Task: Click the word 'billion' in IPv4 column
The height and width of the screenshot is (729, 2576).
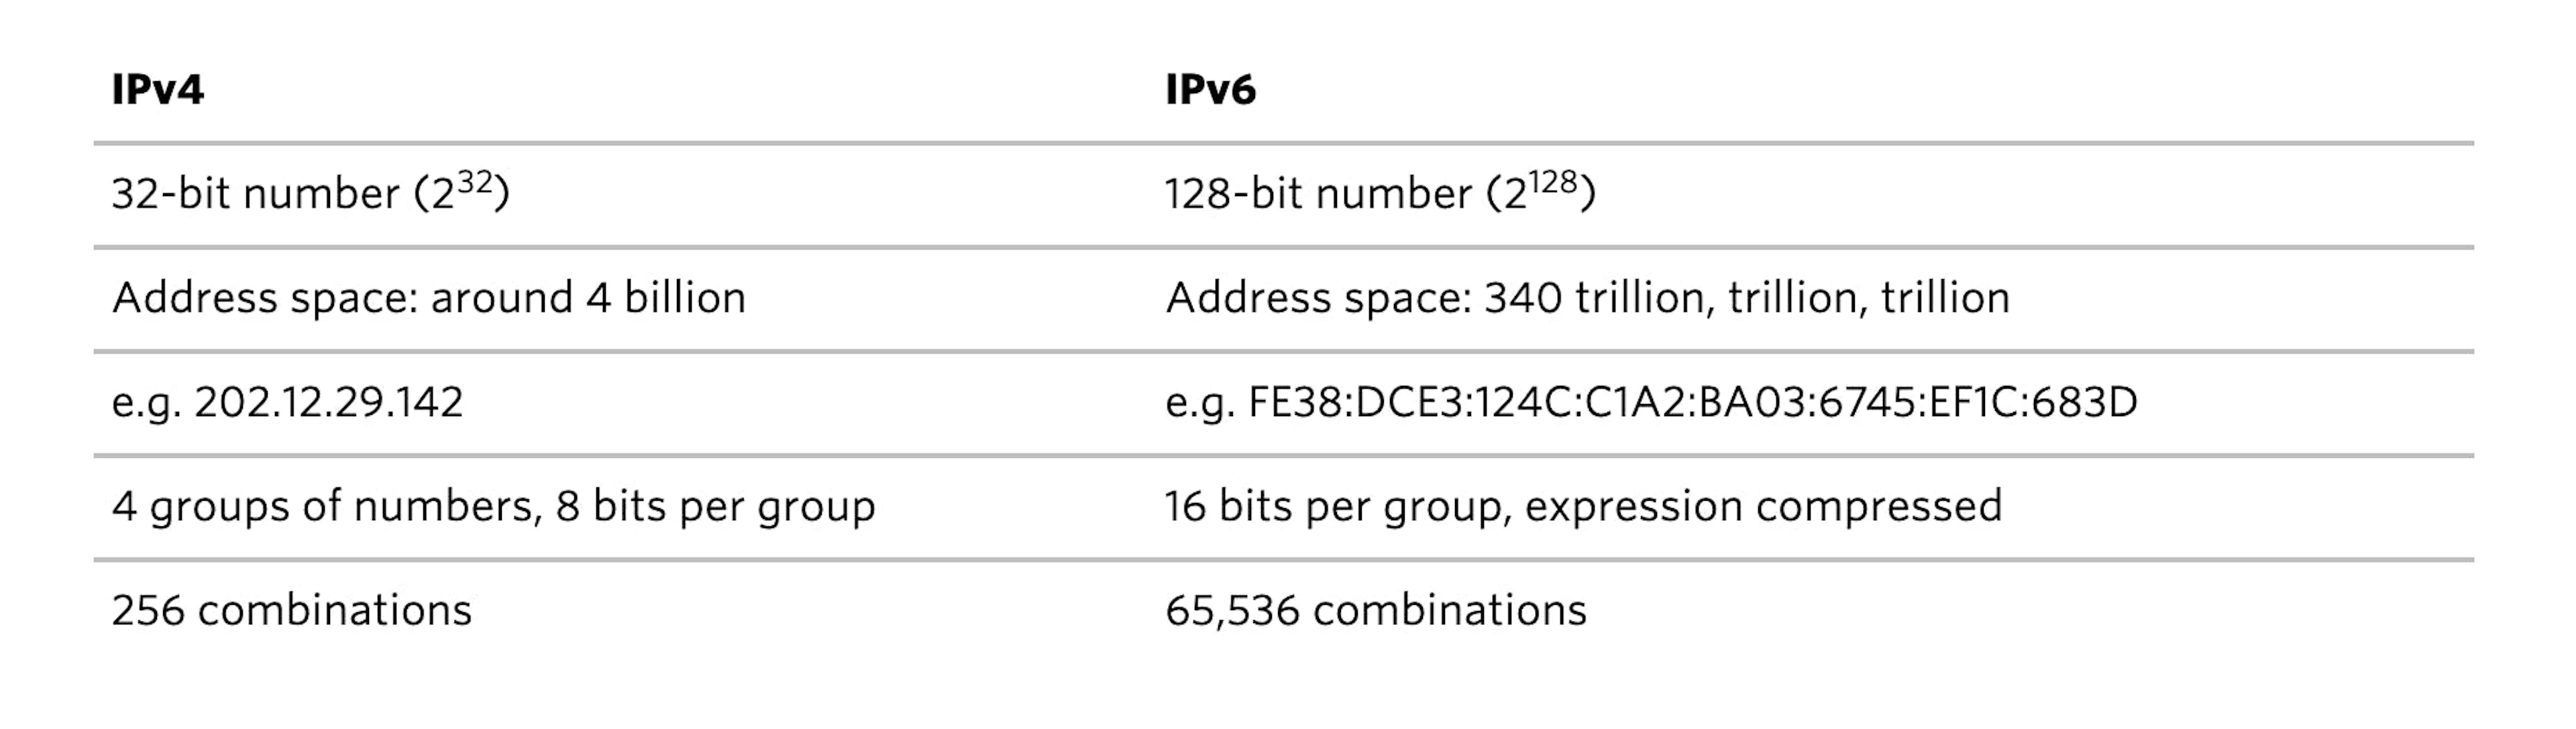Action: (685, 298)
